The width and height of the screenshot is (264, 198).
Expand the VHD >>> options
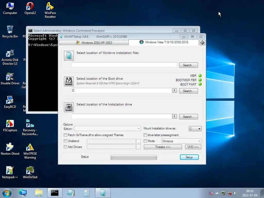click(x=193, y=147)
